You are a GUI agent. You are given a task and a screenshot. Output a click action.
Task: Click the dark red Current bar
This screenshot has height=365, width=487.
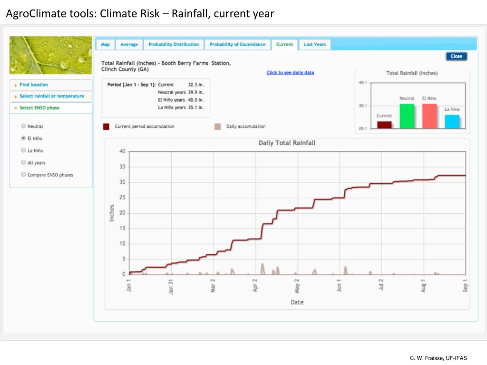384,125
